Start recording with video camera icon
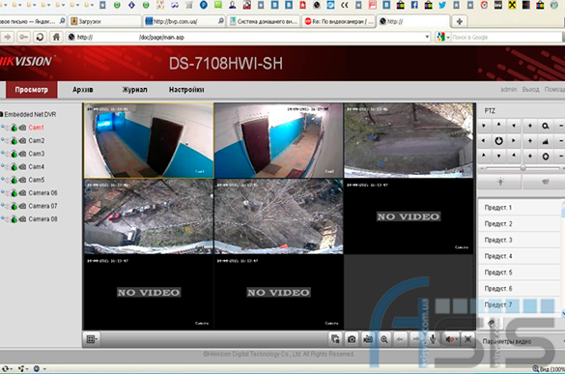Image resolution: width=565 pixels, height=374 pixels. 368,339
